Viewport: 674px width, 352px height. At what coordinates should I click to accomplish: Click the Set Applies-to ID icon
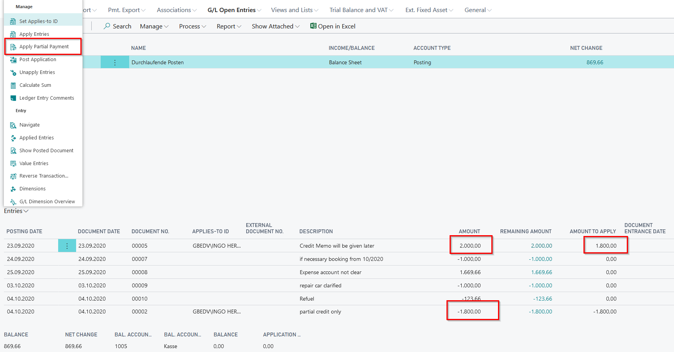pyautogui.click(x=13, y=21)
